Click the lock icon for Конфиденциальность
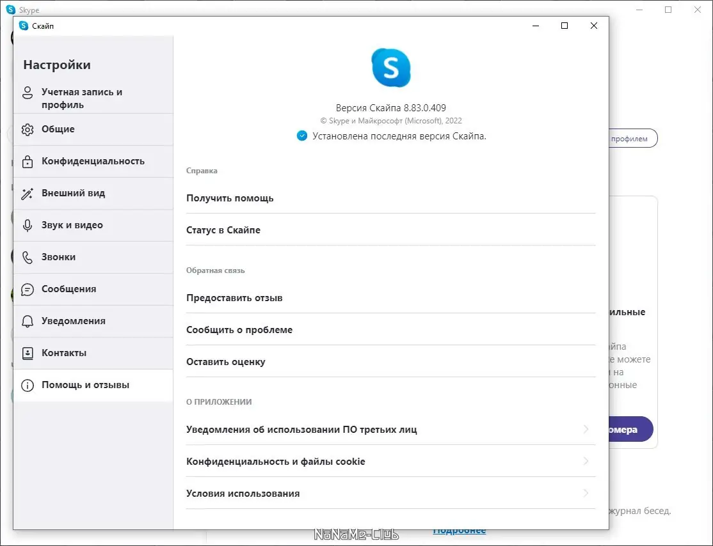 pos(28,161)
